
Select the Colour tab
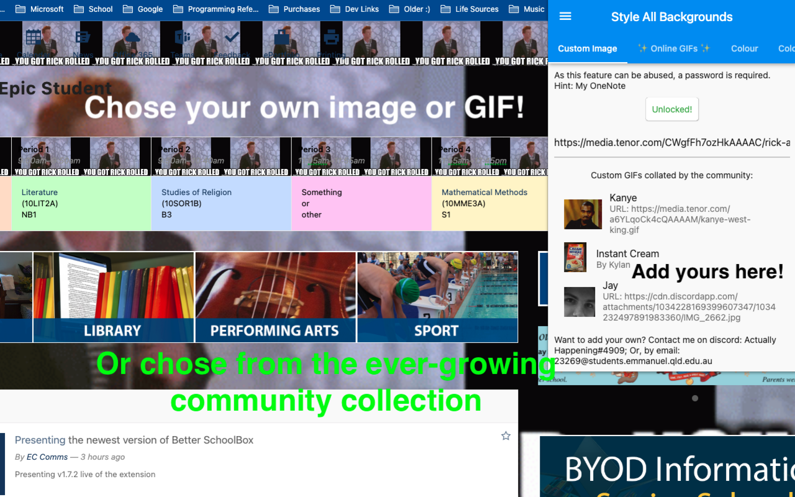point(744,48)
